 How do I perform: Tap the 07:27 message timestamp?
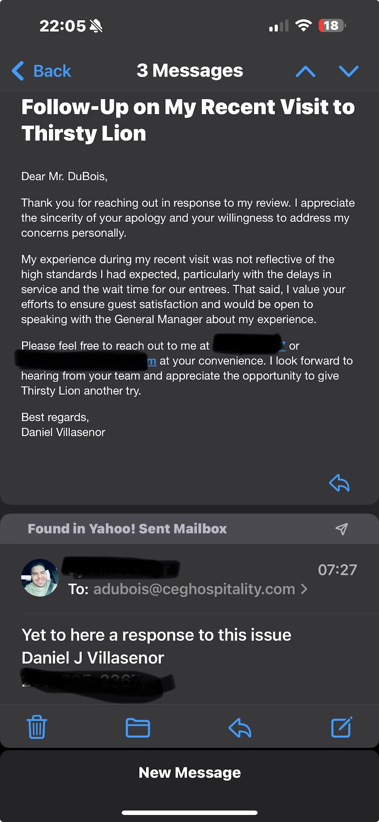pyautogui.click(x=337, y=570)
